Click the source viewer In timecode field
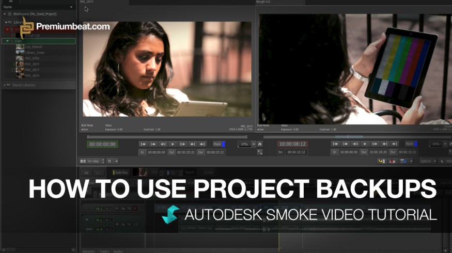Image resolution: width=452 pixels, height=253 pixels. [156, 152]
